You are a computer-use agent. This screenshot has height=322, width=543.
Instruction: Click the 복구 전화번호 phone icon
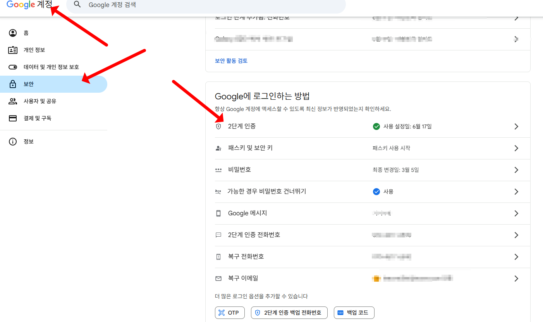(x=218, y=257)
